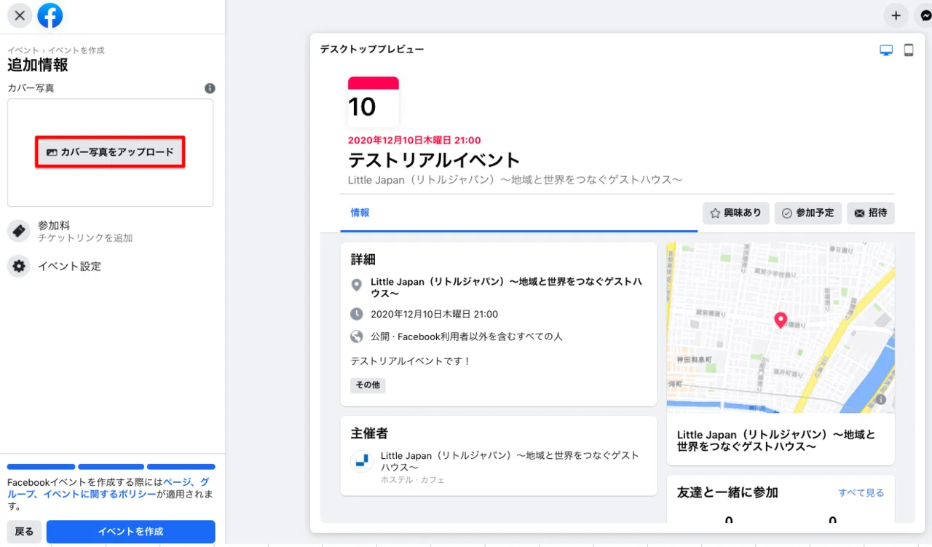Mark 興味あり on the event
The image size is (932, 547).
point(736,213)
